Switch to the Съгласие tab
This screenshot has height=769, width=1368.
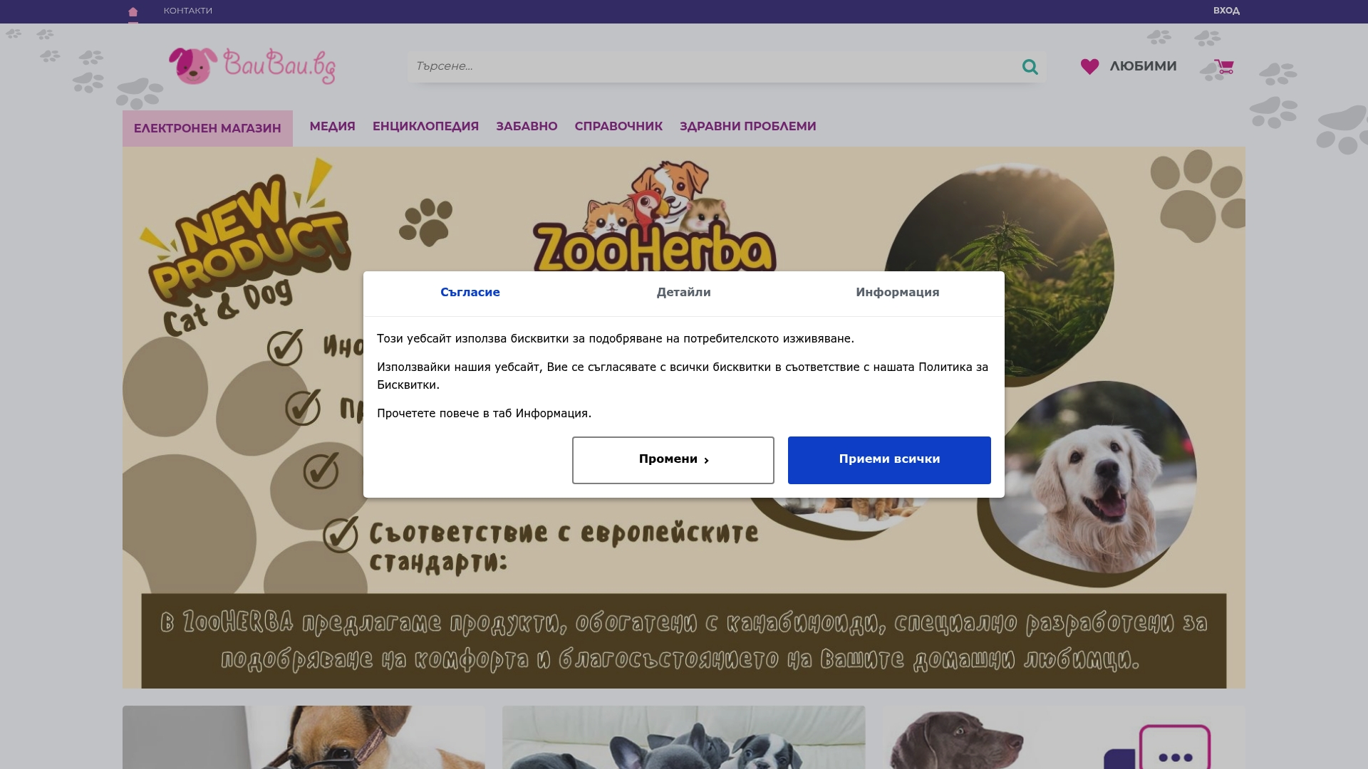470,293
